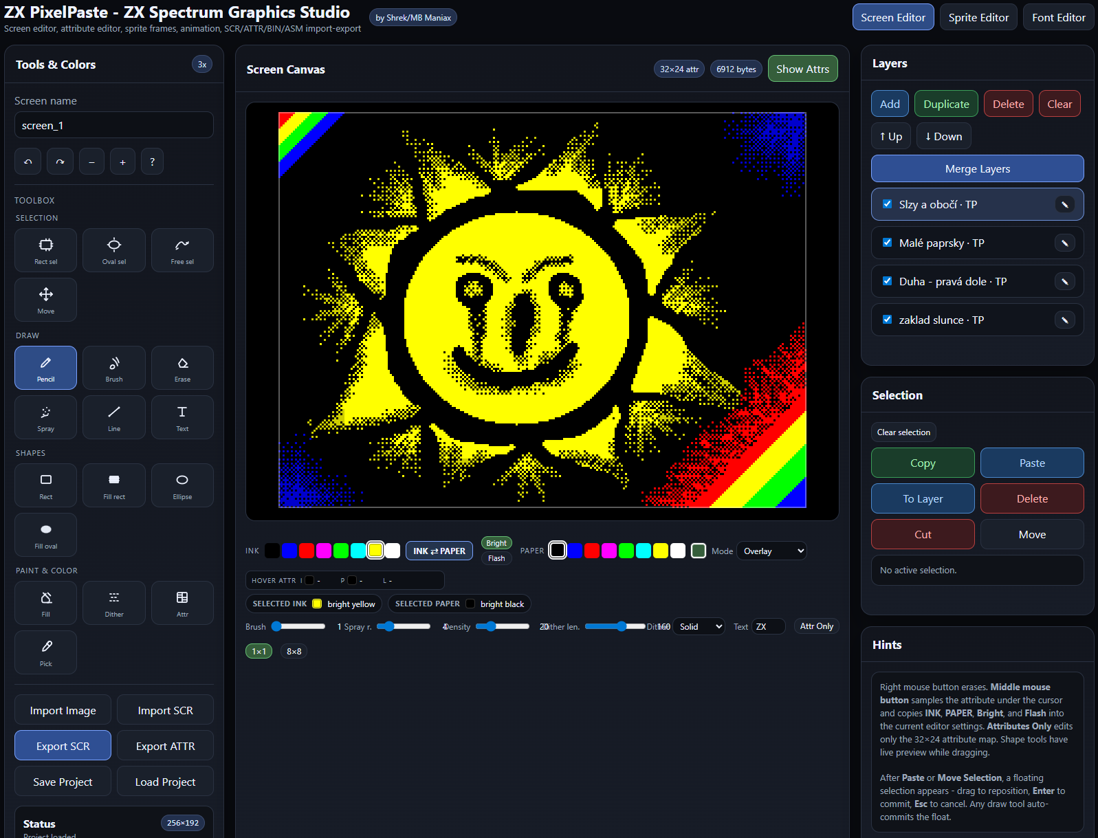Image resolution: width=1098 pixels, height=838 pixels.
Task: Open the Font Editor tab
Action: pyautogui.click(x=1058, y=17)
